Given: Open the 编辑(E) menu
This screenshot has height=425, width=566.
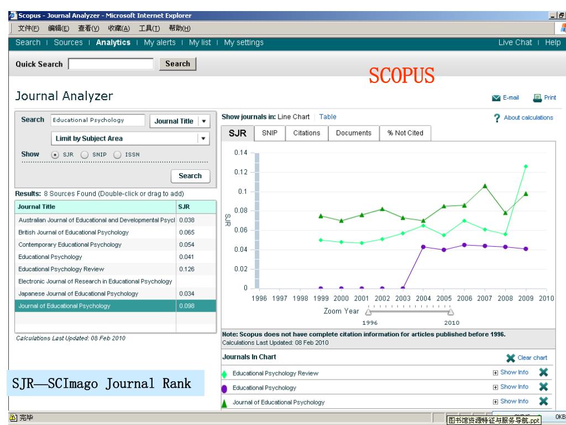Looking at the screenshot, I should point(59,28).
